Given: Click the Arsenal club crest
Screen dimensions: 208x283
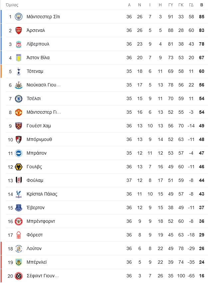Looking at the screenshot, I should click(19, 31).
